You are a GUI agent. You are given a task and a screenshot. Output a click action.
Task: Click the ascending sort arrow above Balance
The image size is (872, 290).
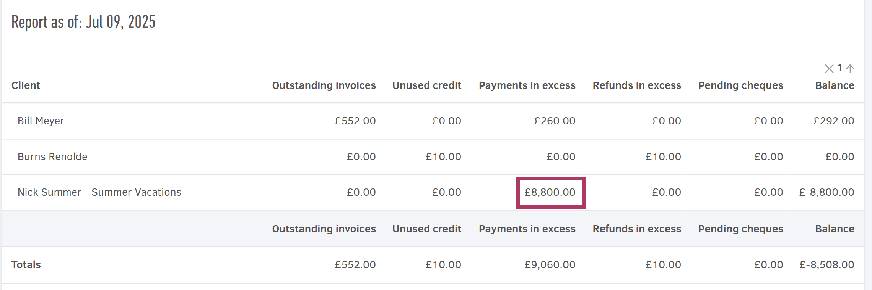850,69
